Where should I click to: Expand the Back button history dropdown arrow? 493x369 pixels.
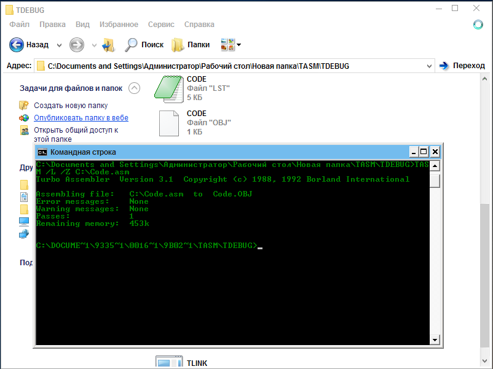click(59, 45)
